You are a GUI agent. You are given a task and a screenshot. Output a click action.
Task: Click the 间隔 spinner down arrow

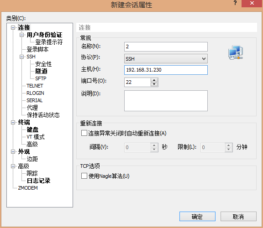(154, 150)
